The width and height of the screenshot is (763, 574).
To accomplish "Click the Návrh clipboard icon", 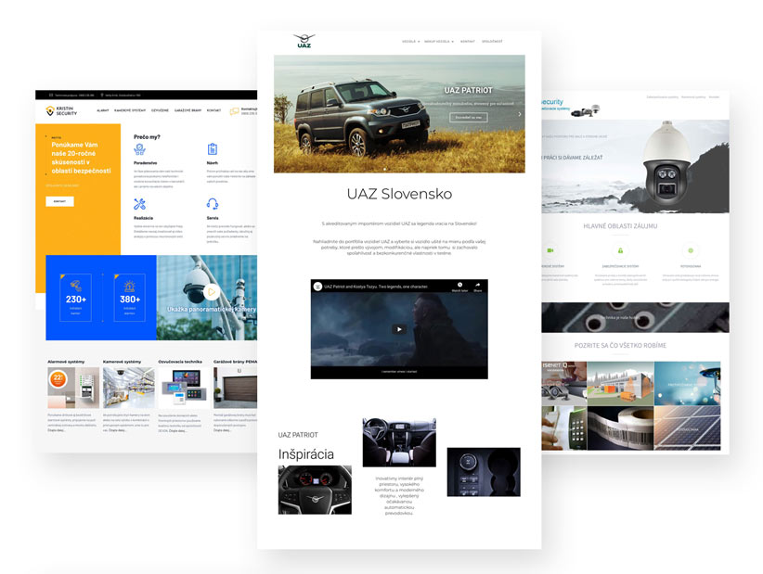I will [213, 149].
